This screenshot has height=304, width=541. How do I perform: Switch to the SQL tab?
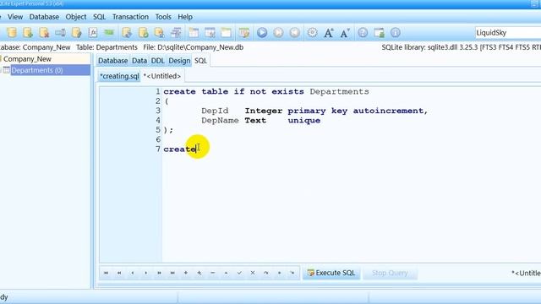tap(201, 61)
